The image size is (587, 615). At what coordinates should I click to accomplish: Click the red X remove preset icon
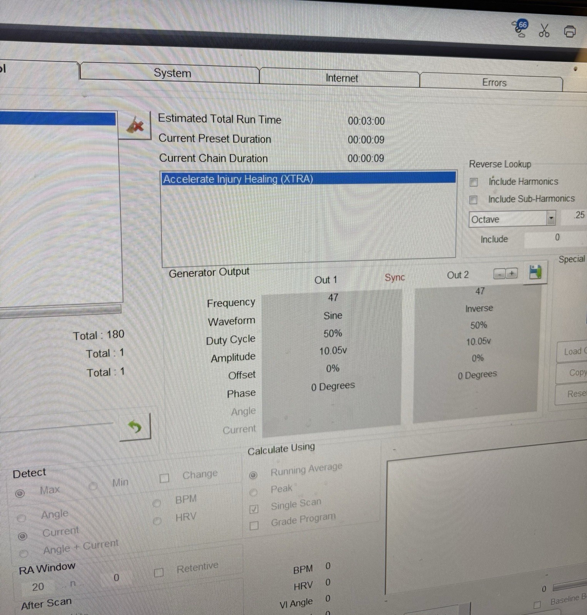click(135, 126)
